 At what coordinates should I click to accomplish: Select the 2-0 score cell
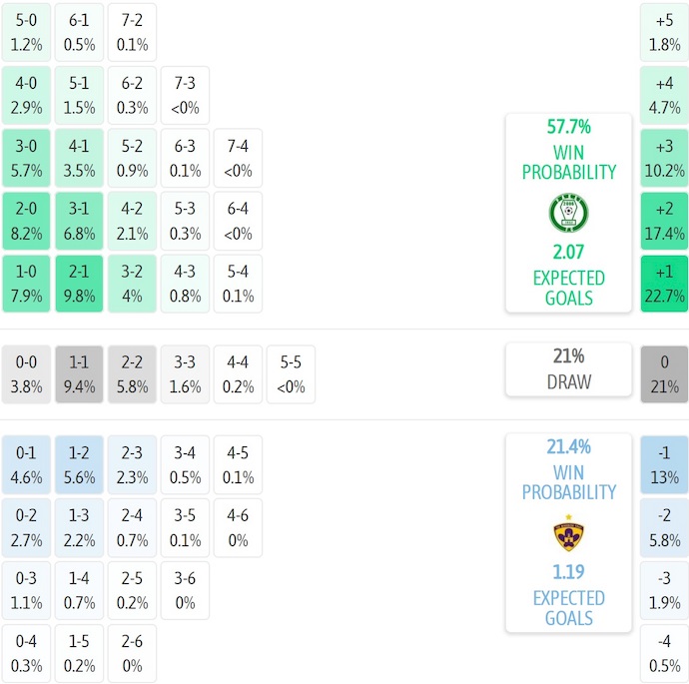pos(27,222)
